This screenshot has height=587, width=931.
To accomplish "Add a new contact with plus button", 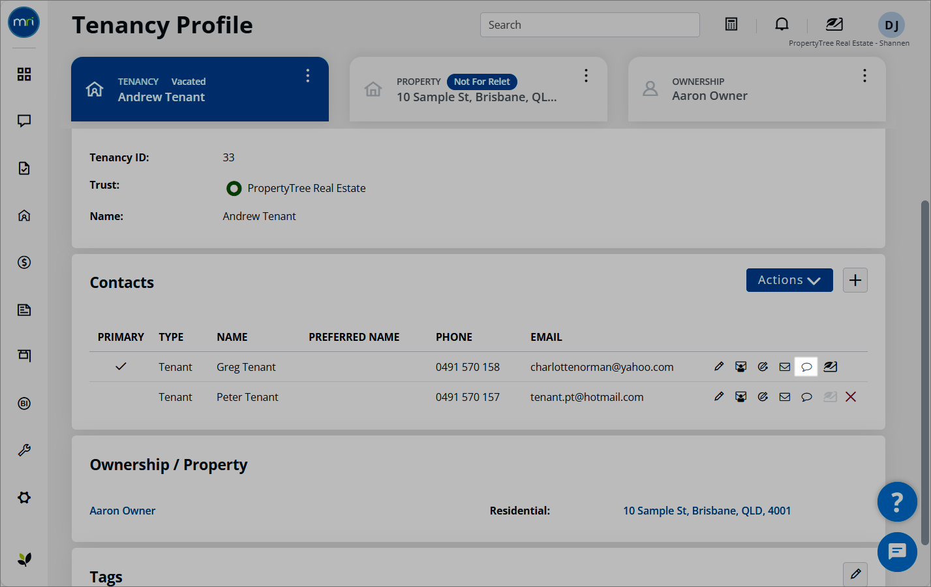I will pos(855,280).
